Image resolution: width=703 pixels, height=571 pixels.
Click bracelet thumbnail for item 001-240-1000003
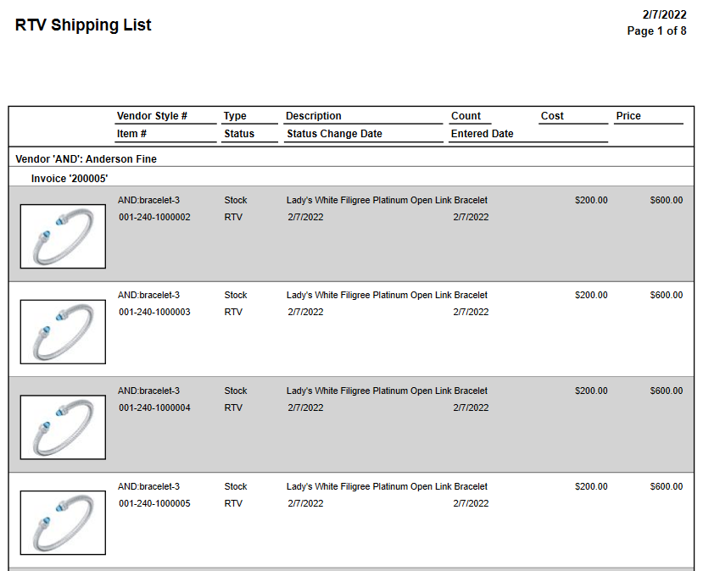[63, 331]
